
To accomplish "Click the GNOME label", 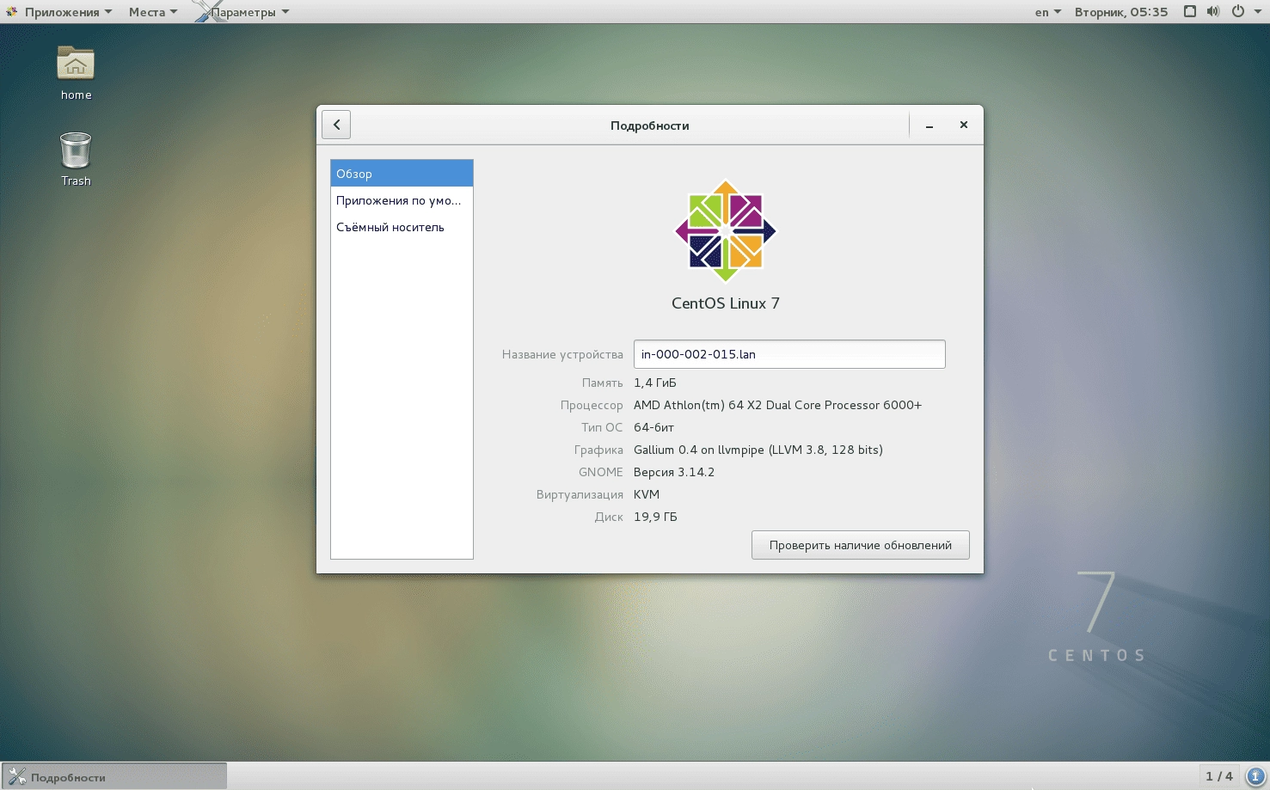I will (601, 472).
